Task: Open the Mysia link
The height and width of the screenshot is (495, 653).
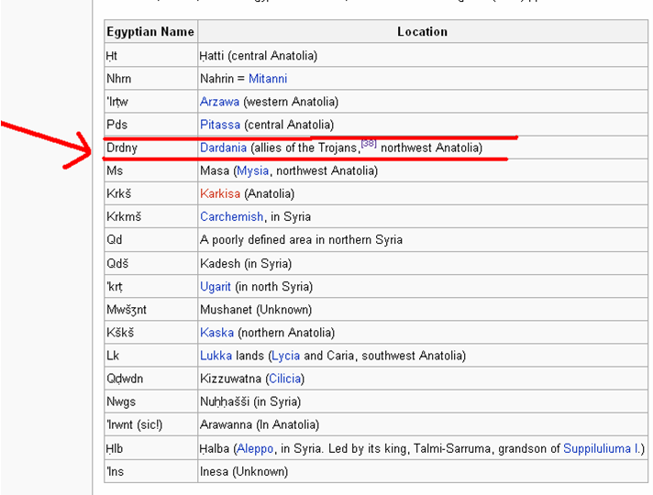Action: pyautogui.click(x=253, y=170)
